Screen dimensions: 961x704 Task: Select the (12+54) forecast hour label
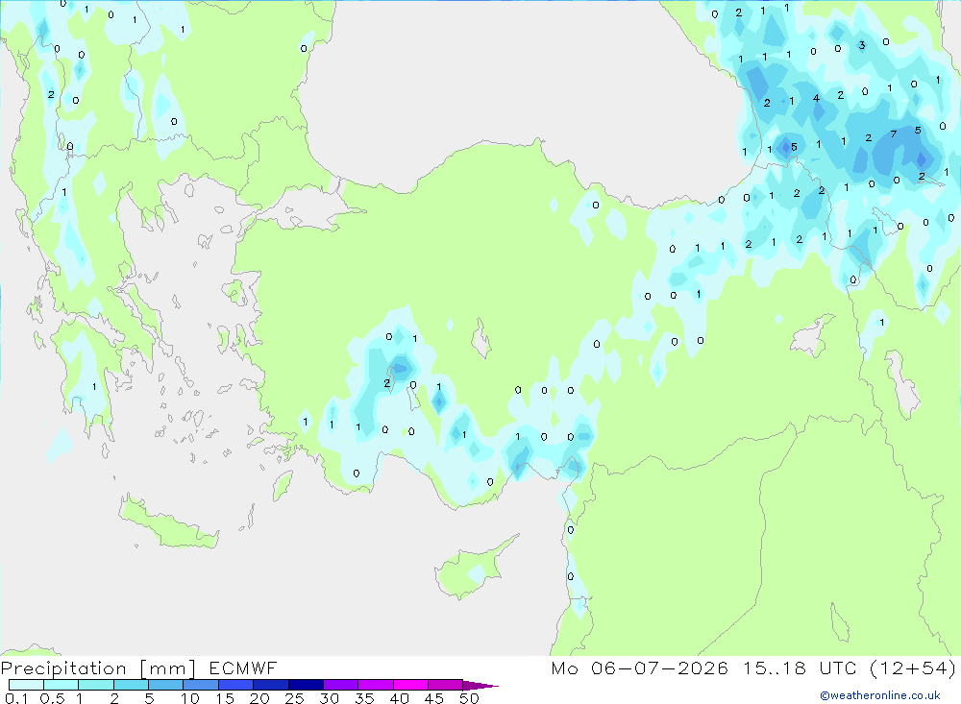(913, 668)
